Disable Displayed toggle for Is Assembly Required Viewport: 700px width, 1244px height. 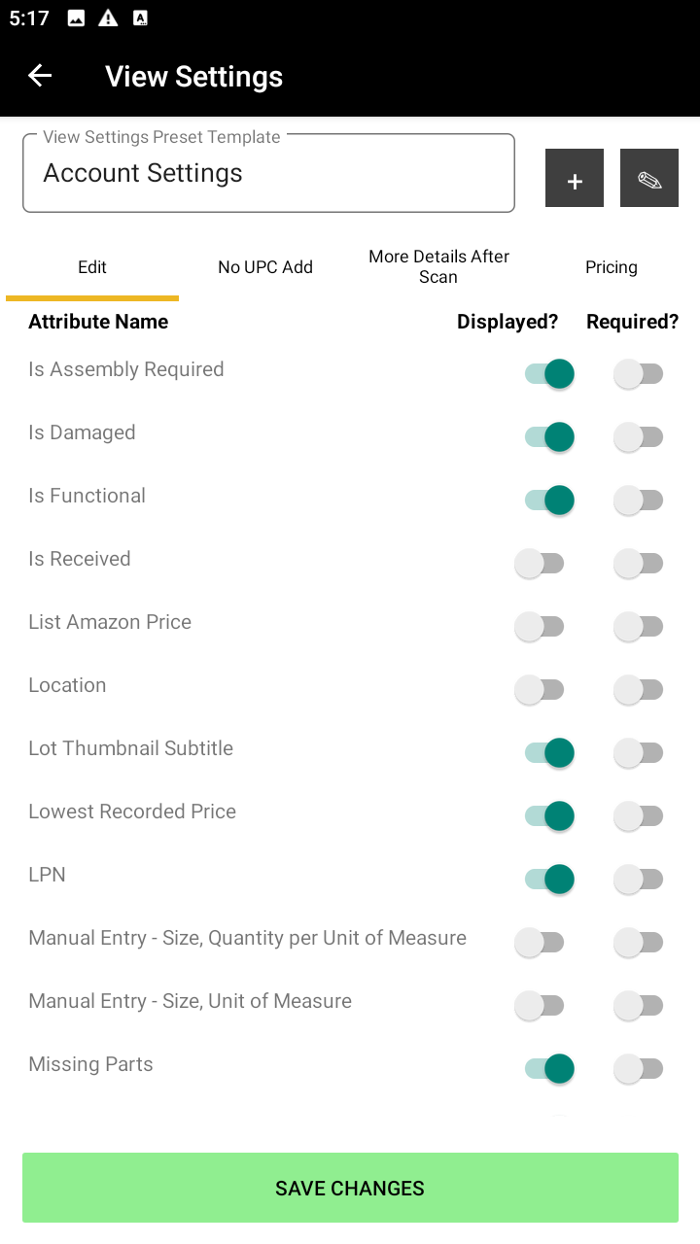tap(549, 374)
